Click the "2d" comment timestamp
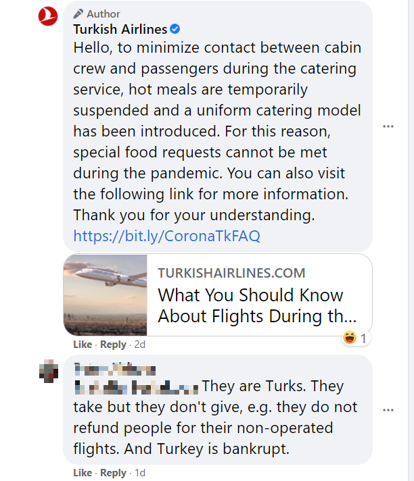 139,345
